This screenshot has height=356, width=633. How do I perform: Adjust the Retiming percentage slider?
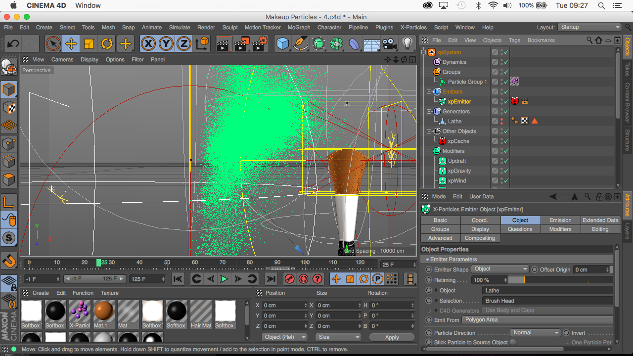560,280
